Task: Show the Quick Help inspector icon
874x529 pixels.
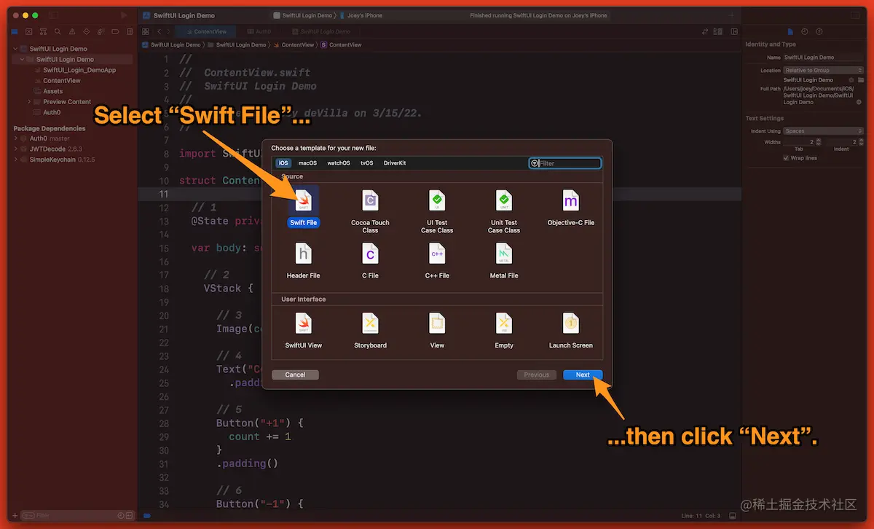Action: pos(819,31)
